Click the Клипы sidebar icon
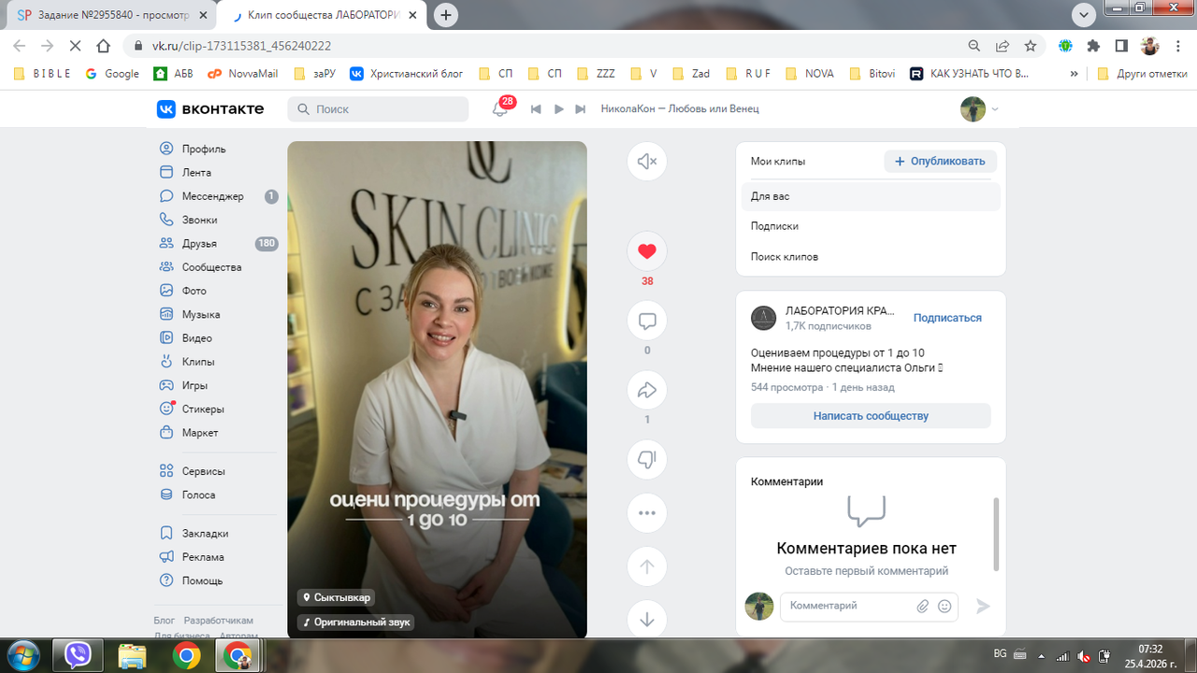This screenshot has height=673, width=1197. click(166, 362)
